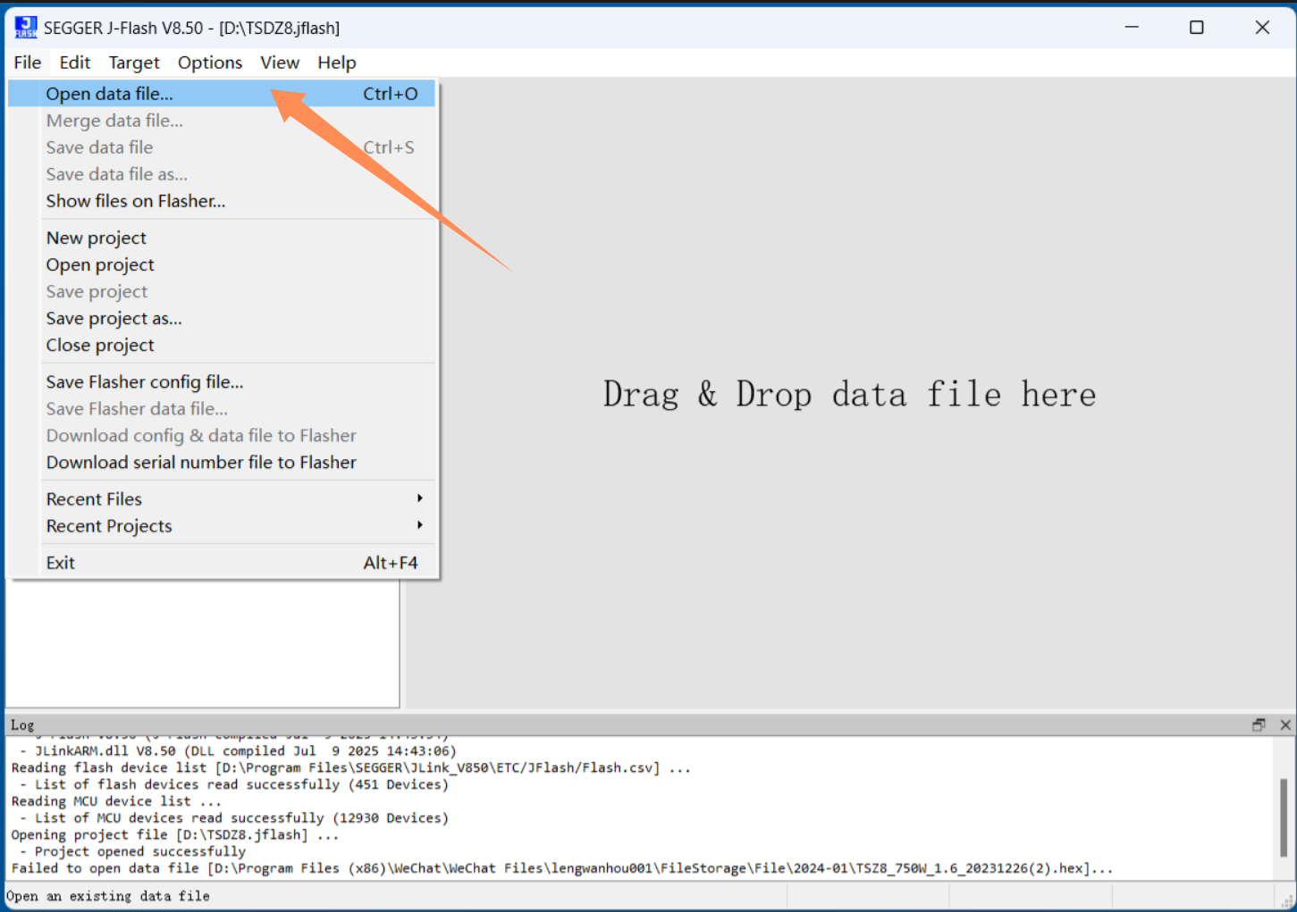Click the 'Project opened successfully' log line

(x=132, y=851)
